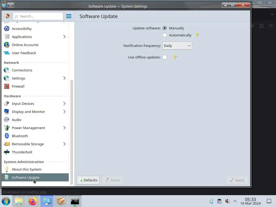
Task: Click the Reset button
Action: (x=113, y=180)
